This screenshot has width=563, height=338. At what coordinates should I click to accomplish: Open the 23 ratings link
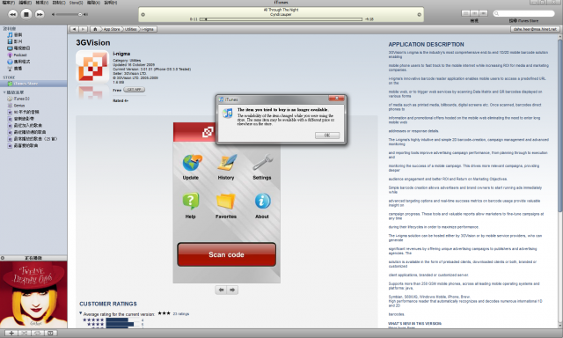coord(181,314)
